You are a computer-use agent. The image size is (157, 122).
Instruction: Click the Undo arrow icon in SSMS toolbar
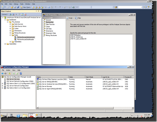56,7
